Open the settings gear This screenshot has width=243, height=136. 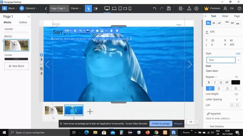tap(196, 8)
